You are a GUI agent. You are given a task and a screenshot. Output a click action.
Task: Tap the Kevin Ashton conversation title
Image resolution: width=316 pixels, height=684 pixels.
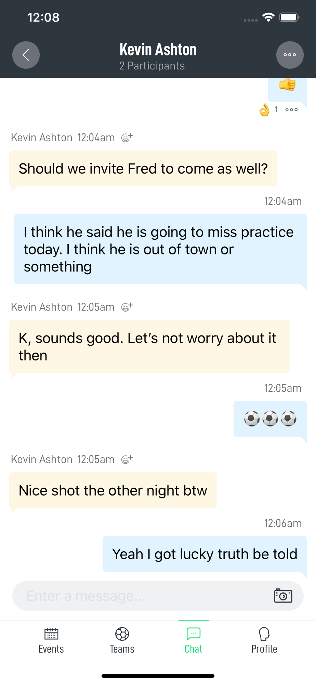[x=158, y=50]
